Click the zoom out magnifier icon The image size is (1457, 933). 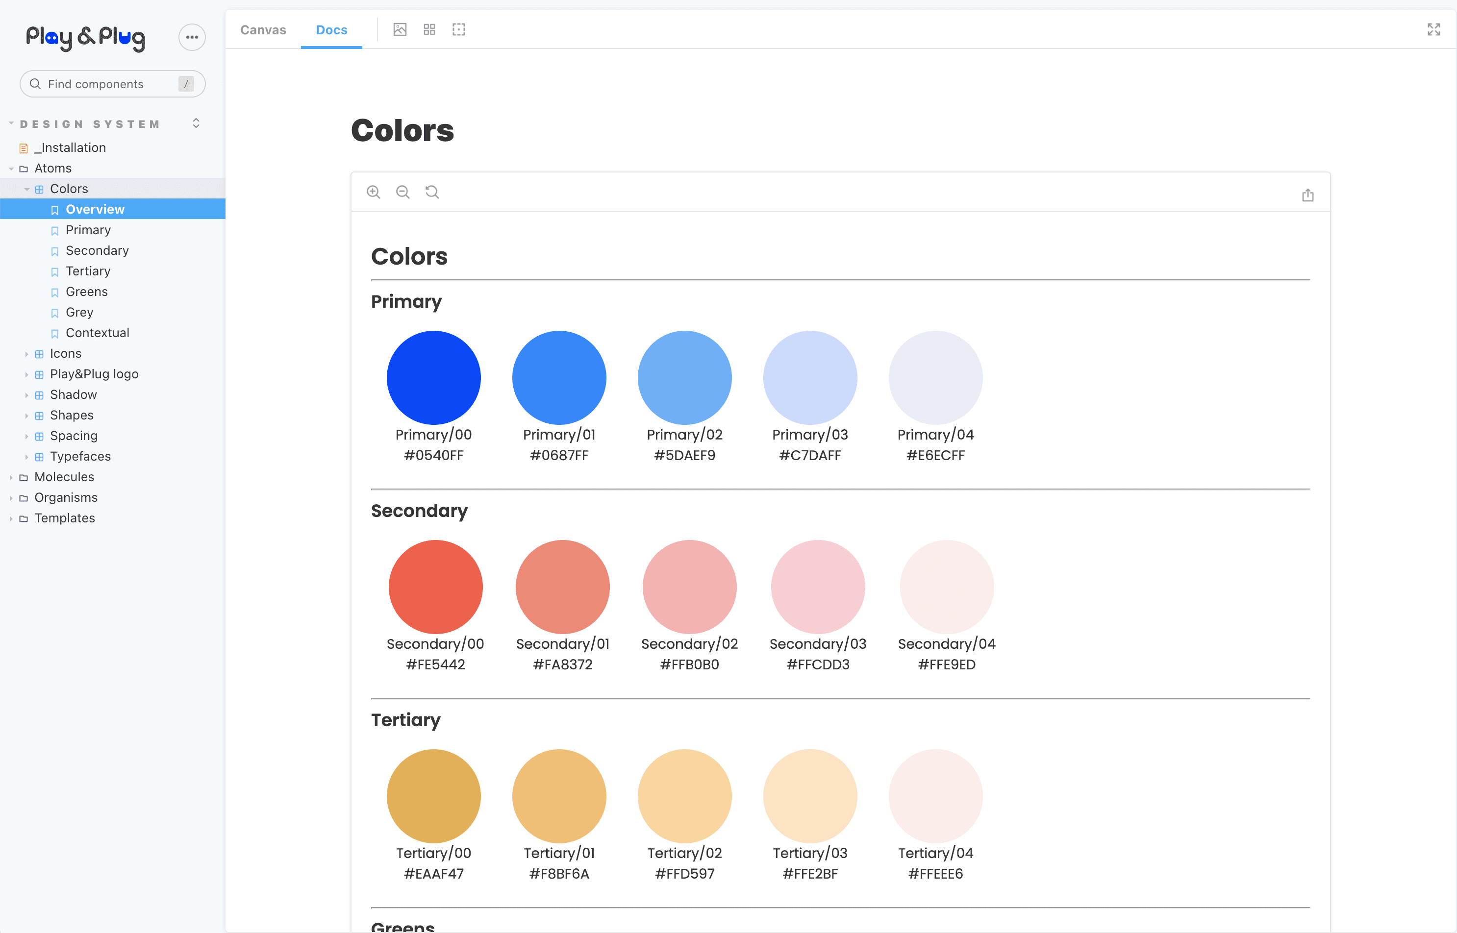(402, 192)
